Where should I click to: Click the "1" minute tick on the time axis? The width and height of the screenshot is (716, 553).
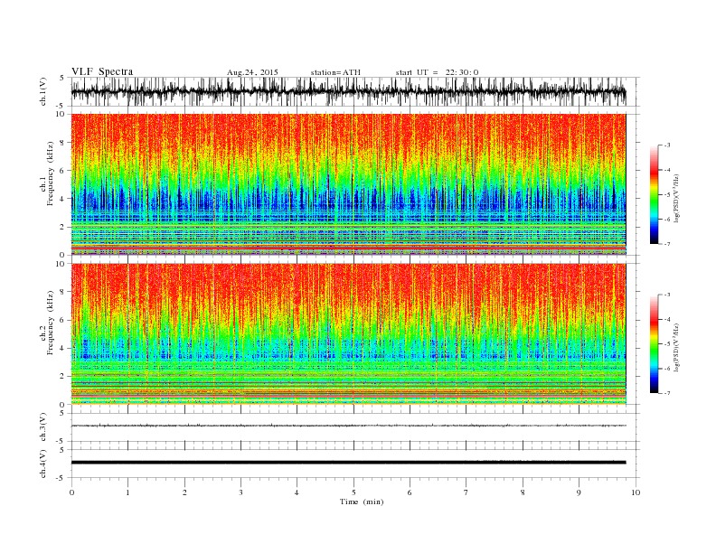(x=127, y=492)
